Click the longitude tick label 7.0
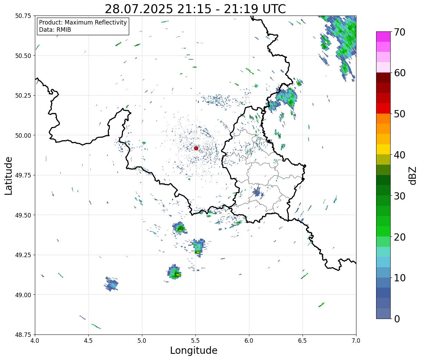The image size is (421, 359). (356, 340)
